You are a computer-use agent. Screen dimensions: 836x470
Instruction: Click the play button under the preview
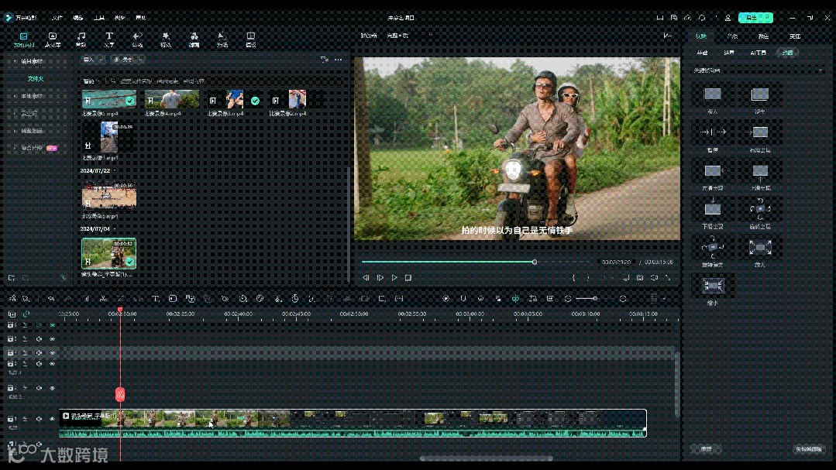pos(394,277)
